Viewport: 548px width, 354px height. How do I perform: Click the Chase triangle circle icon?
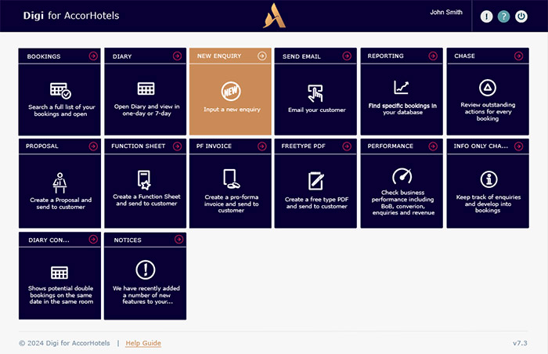pos(488,88)
